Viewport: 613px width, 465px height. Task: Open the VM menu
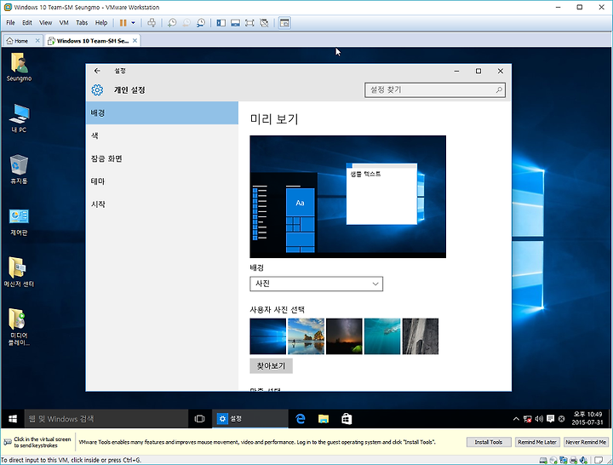pyautogui.click(x=64, y=23)
